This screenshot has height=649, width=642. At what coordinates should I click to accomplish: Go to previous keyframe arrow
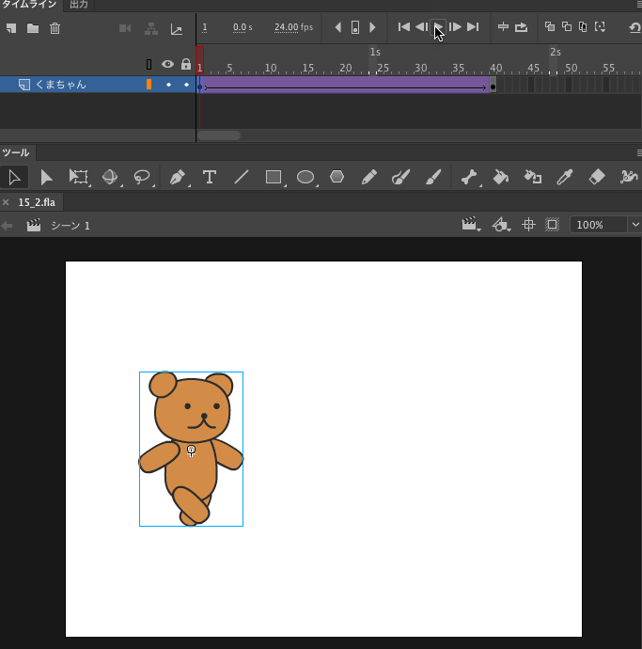[x=338, y=27]
